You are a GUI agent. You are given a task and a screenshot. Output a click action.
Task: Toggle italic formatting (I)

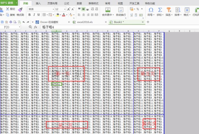34,15
